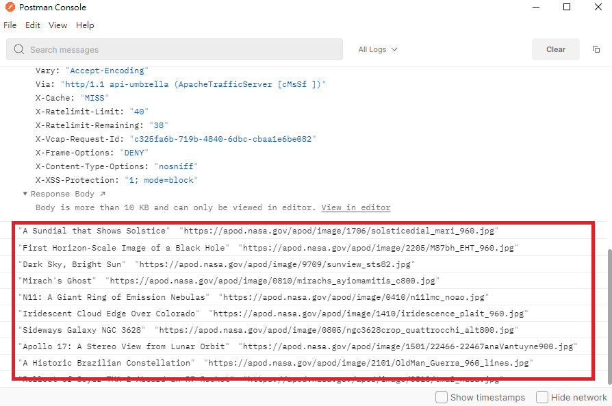
Task: Maximize the Postman Console window
Action: tap(567, 7)
